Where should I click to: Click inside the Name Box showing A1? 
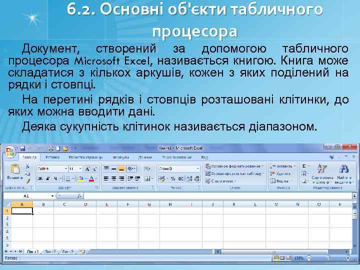(x=26, y=196)
